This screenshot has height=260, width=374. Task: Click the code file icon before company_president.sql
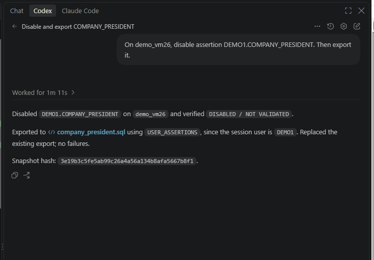(x=51, y=132)
